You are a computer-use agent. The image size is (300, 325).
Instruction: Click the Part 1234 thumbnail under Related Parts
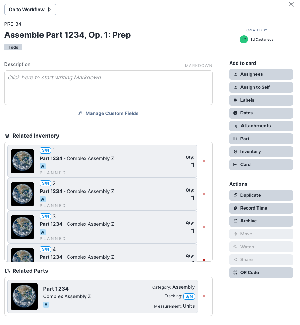24,296
